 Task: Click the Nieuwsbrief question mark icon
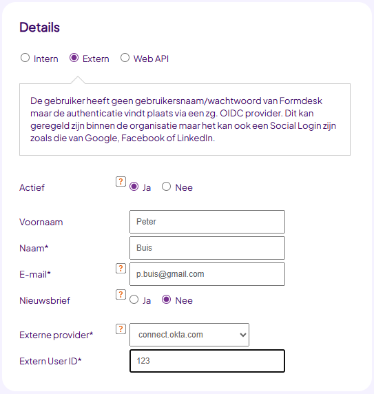[x=121, y=295]
